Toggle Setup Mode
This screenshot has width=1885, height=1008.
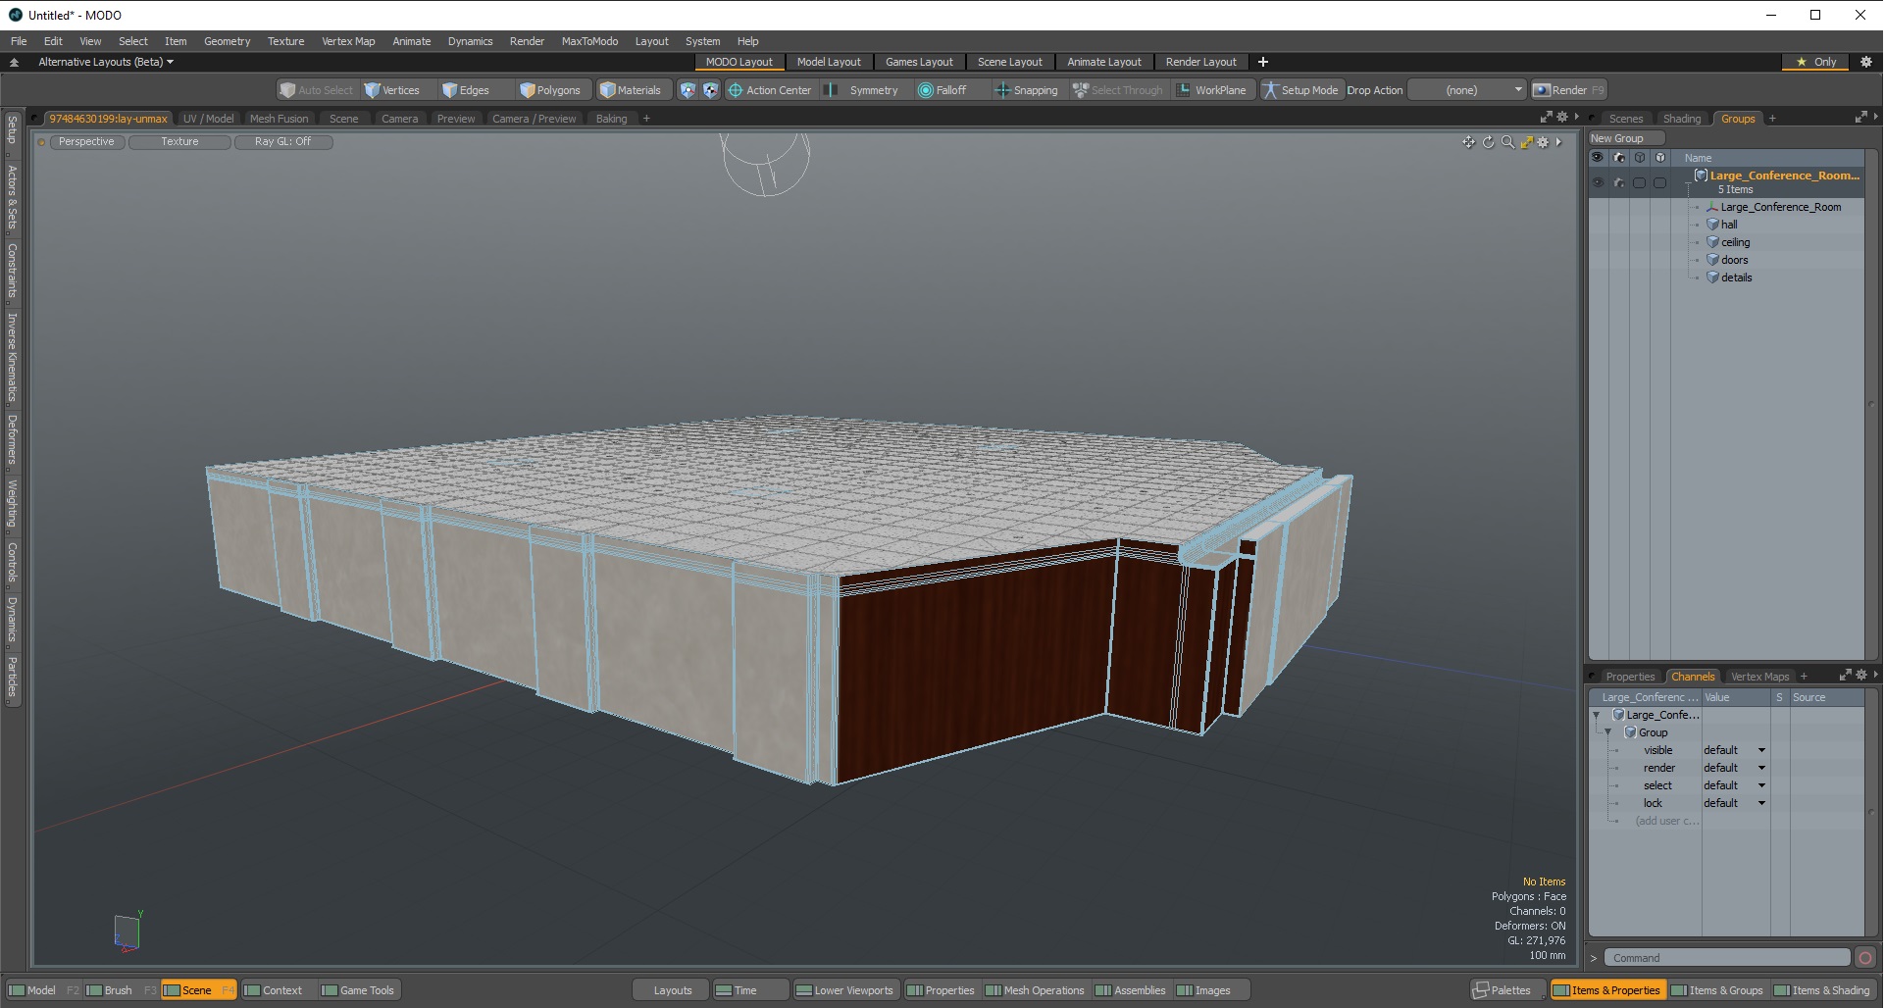[x=1300, y=90]
